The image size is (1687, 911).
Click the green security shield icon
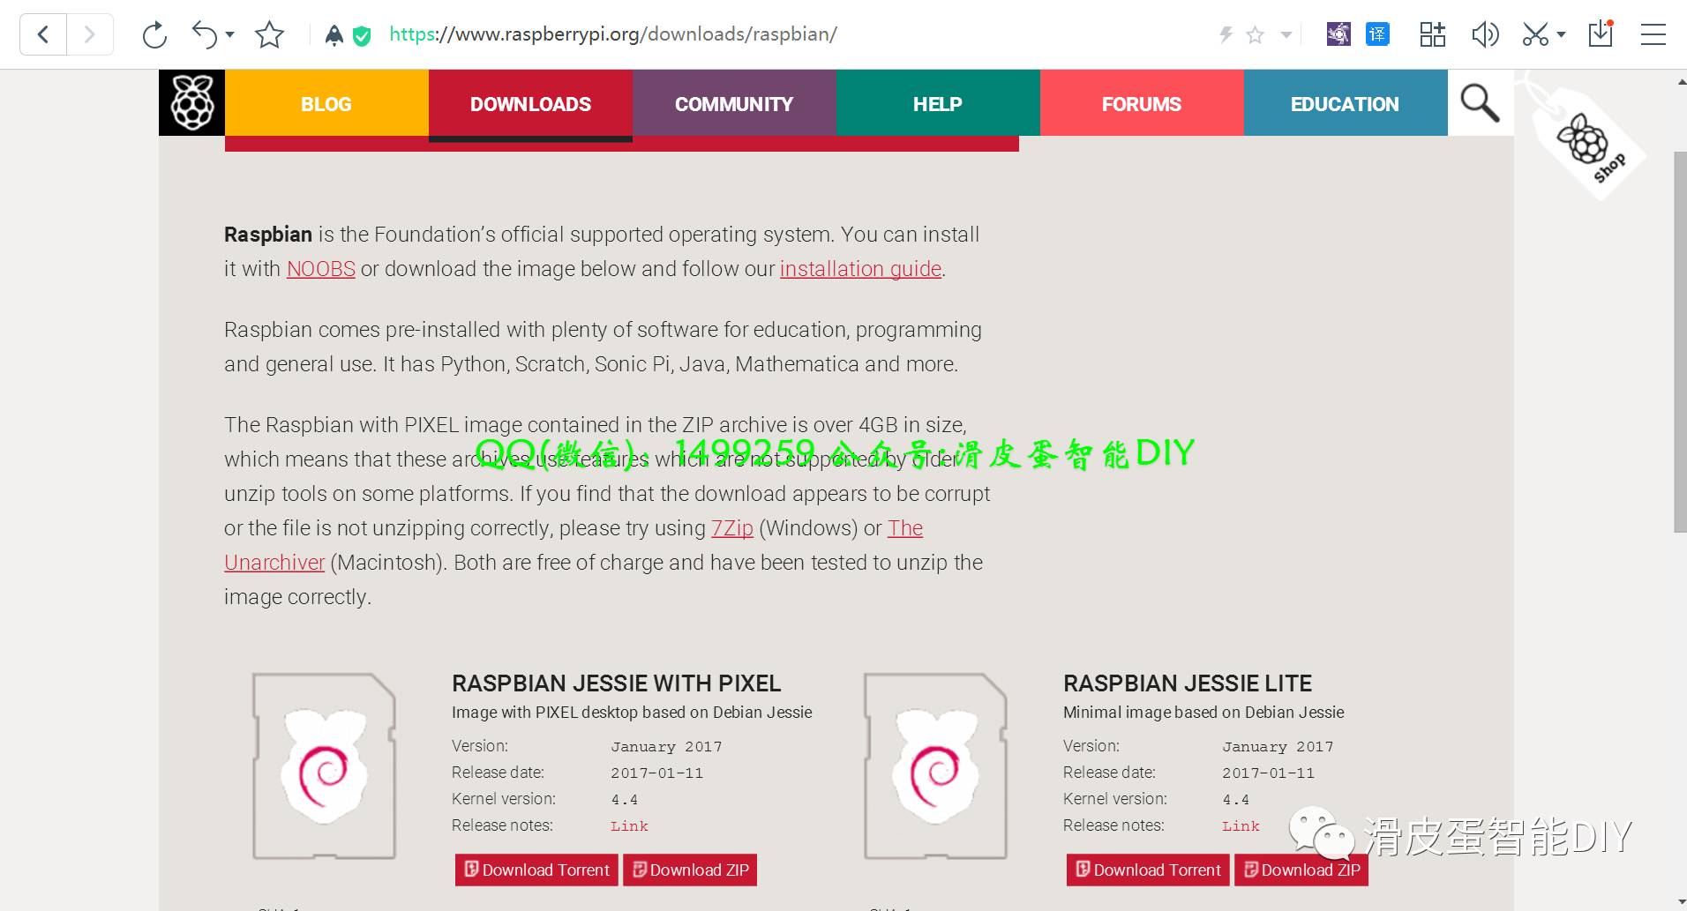pyautogui.click(x=361, y=35)
